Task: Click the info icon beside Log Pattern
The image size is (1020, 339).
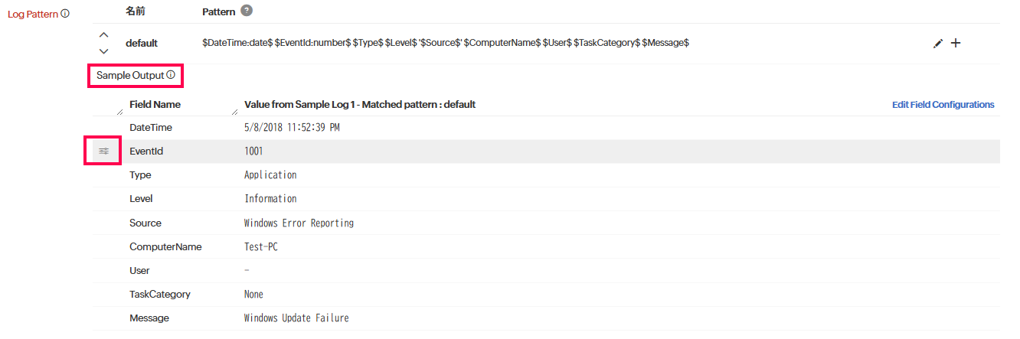Action: (65, 14)
